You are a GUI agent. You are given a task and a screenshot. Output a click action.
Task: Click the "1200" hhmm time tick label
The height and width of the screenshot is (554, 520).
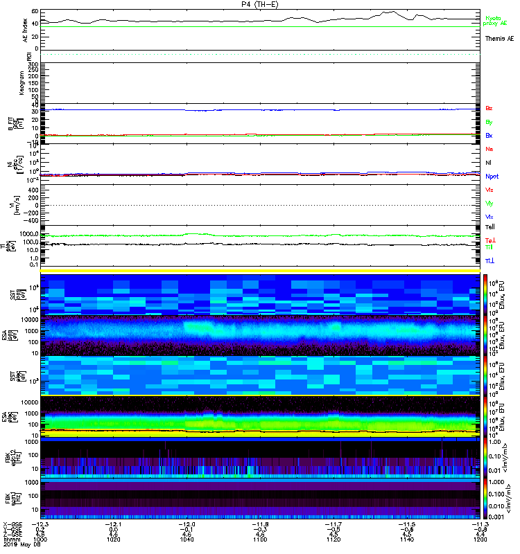[x=480, y=539]
